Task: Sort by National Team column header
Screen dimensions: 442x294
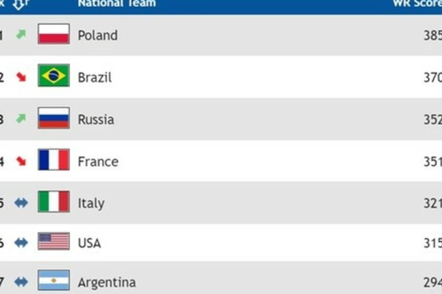Action: coord(117,4)
